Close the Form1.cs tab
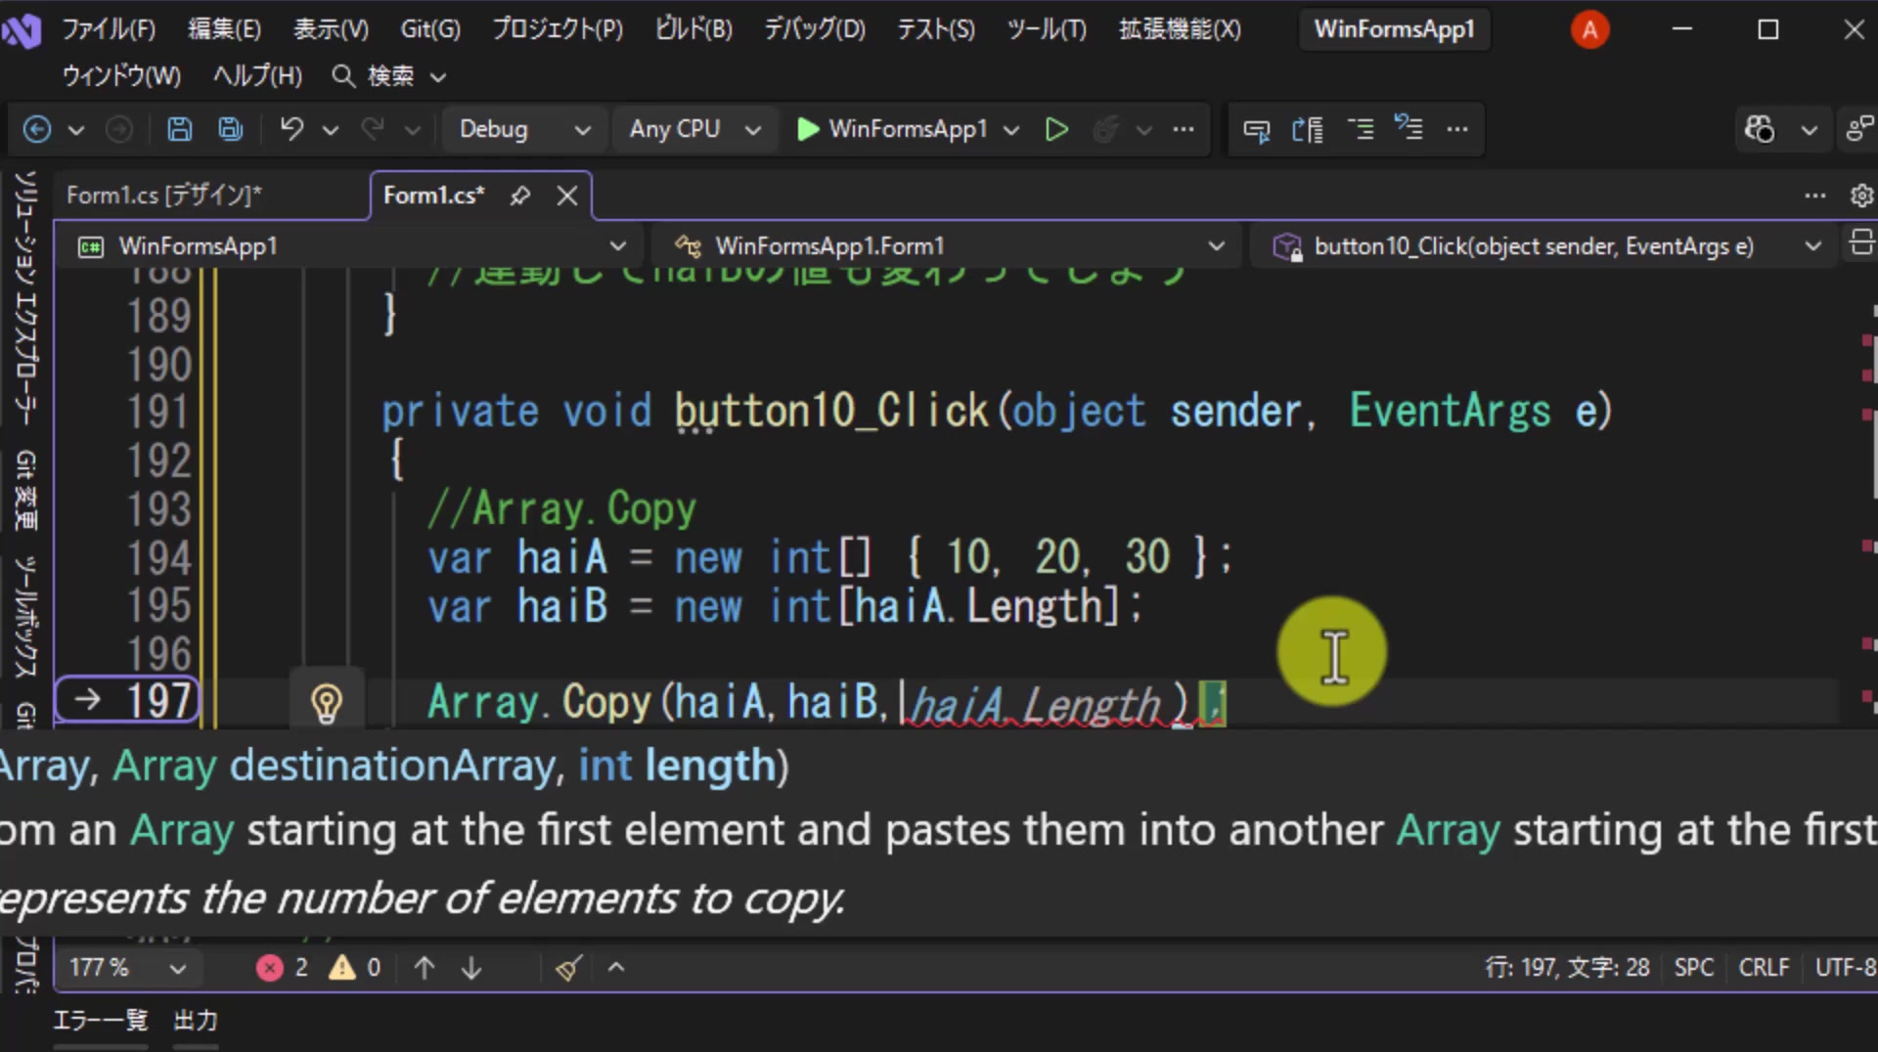Viewport: 1878px width, 1052px height. click(x=567, y=196)
